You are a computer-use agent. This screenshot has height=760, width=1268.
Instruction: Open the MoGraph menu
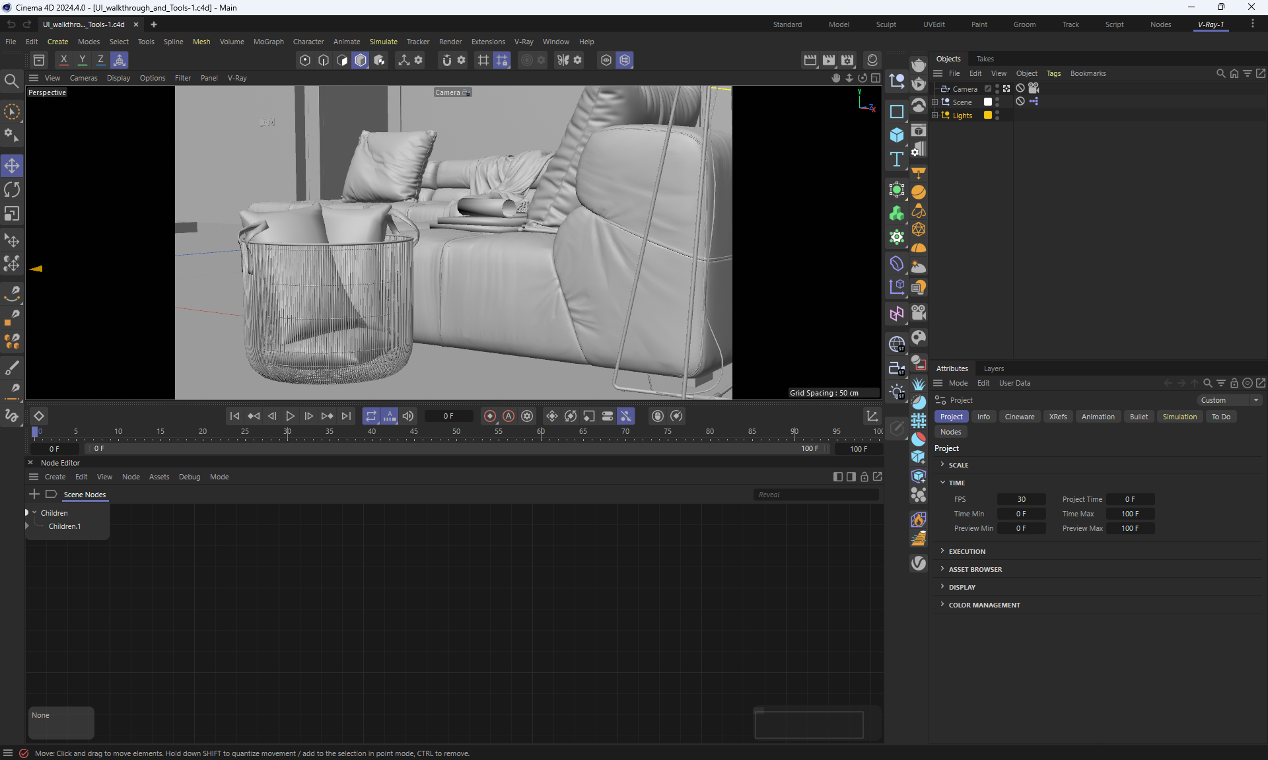pyautogui.click(x=268, y=42)
